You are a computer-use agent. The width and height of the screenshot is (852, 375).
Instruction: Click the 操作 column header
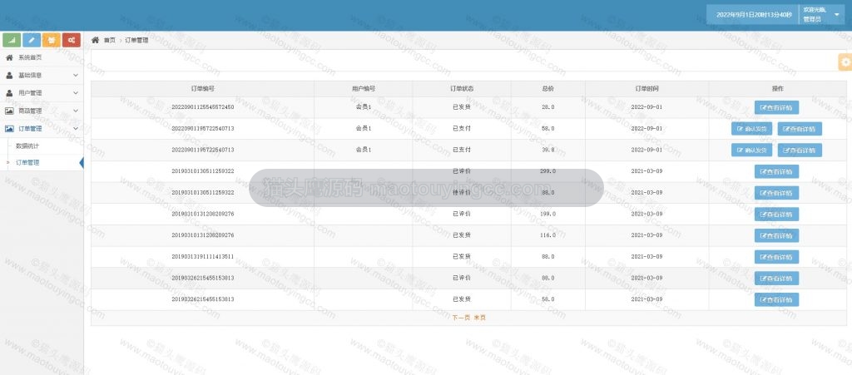click(x=777, y=88)
